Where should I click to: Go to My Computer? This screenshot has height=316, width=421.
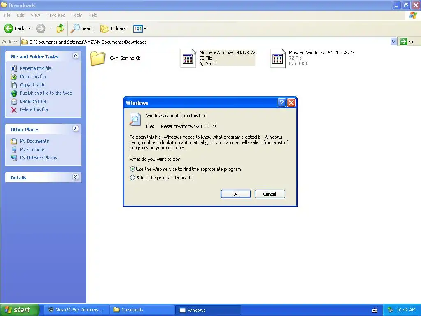33,149
